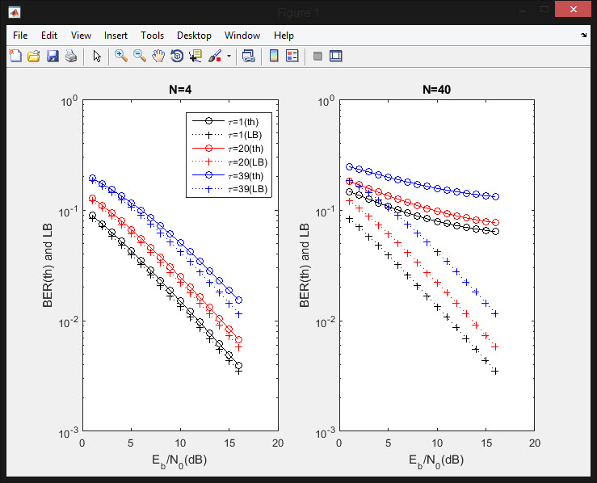Screen dimensions: 597x483
Task: Open the File menu
Action: click(20, 36)
